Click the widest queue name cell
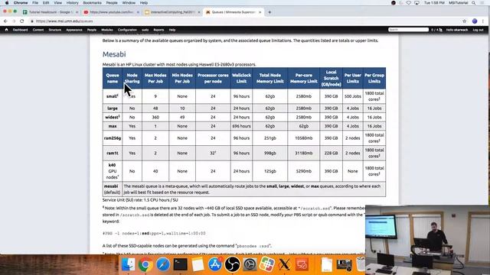 coord(113,117)
